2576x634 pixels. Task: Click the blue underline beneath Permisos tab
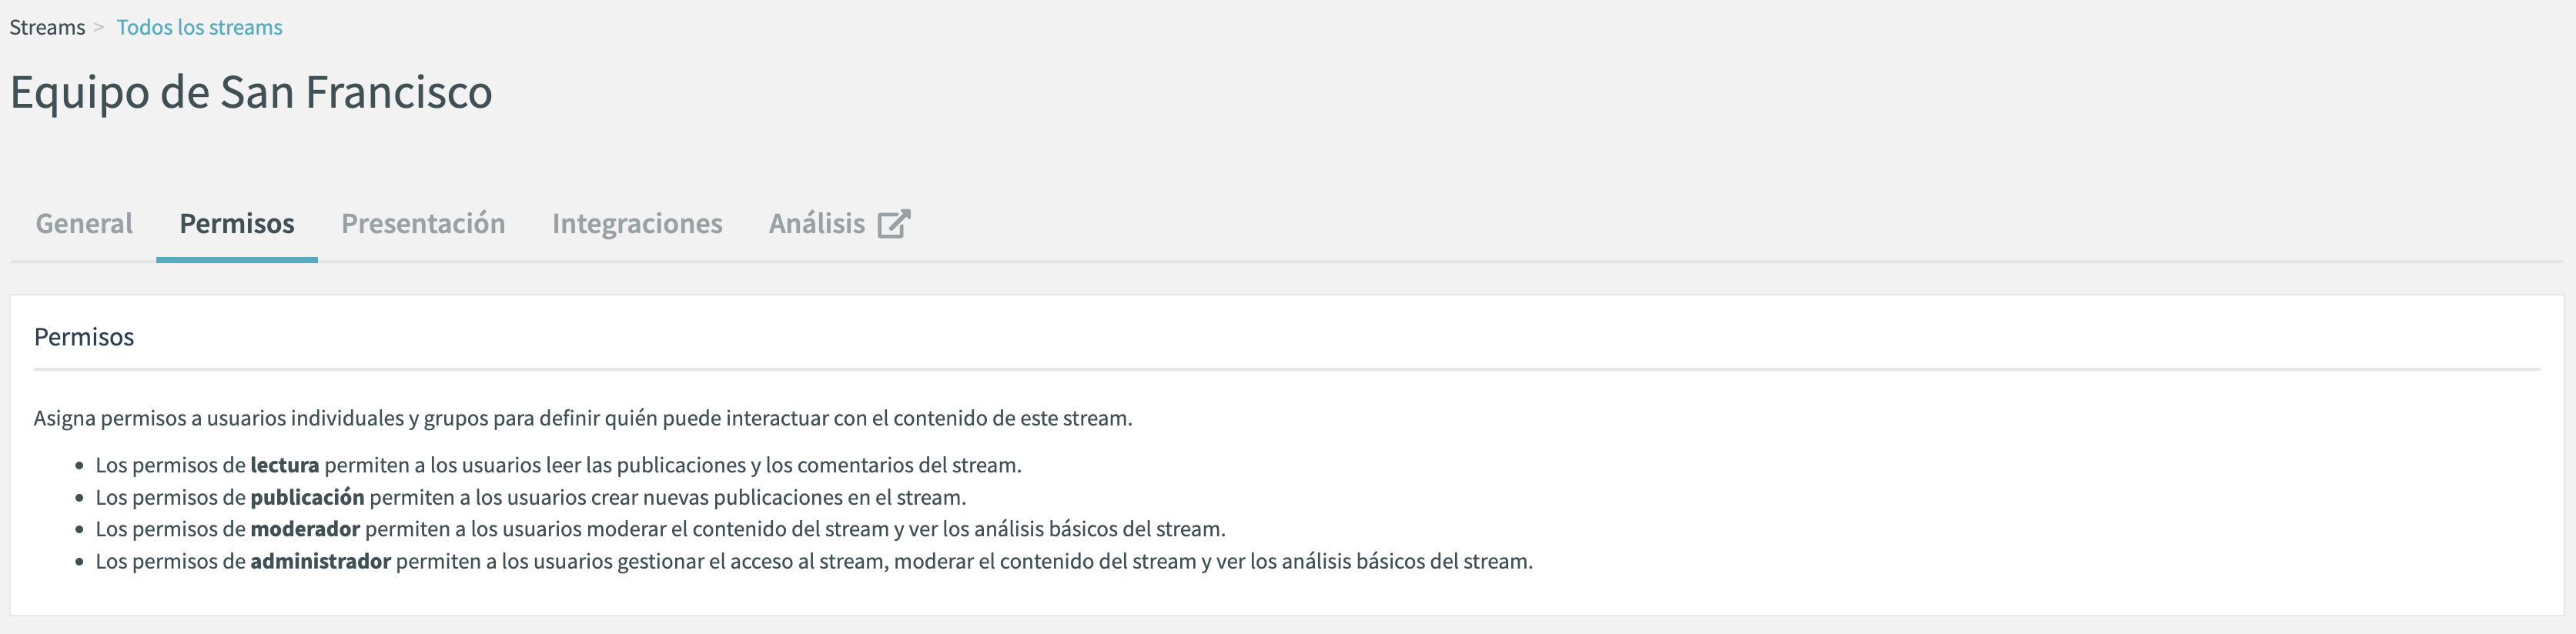[x=237, y=260]
